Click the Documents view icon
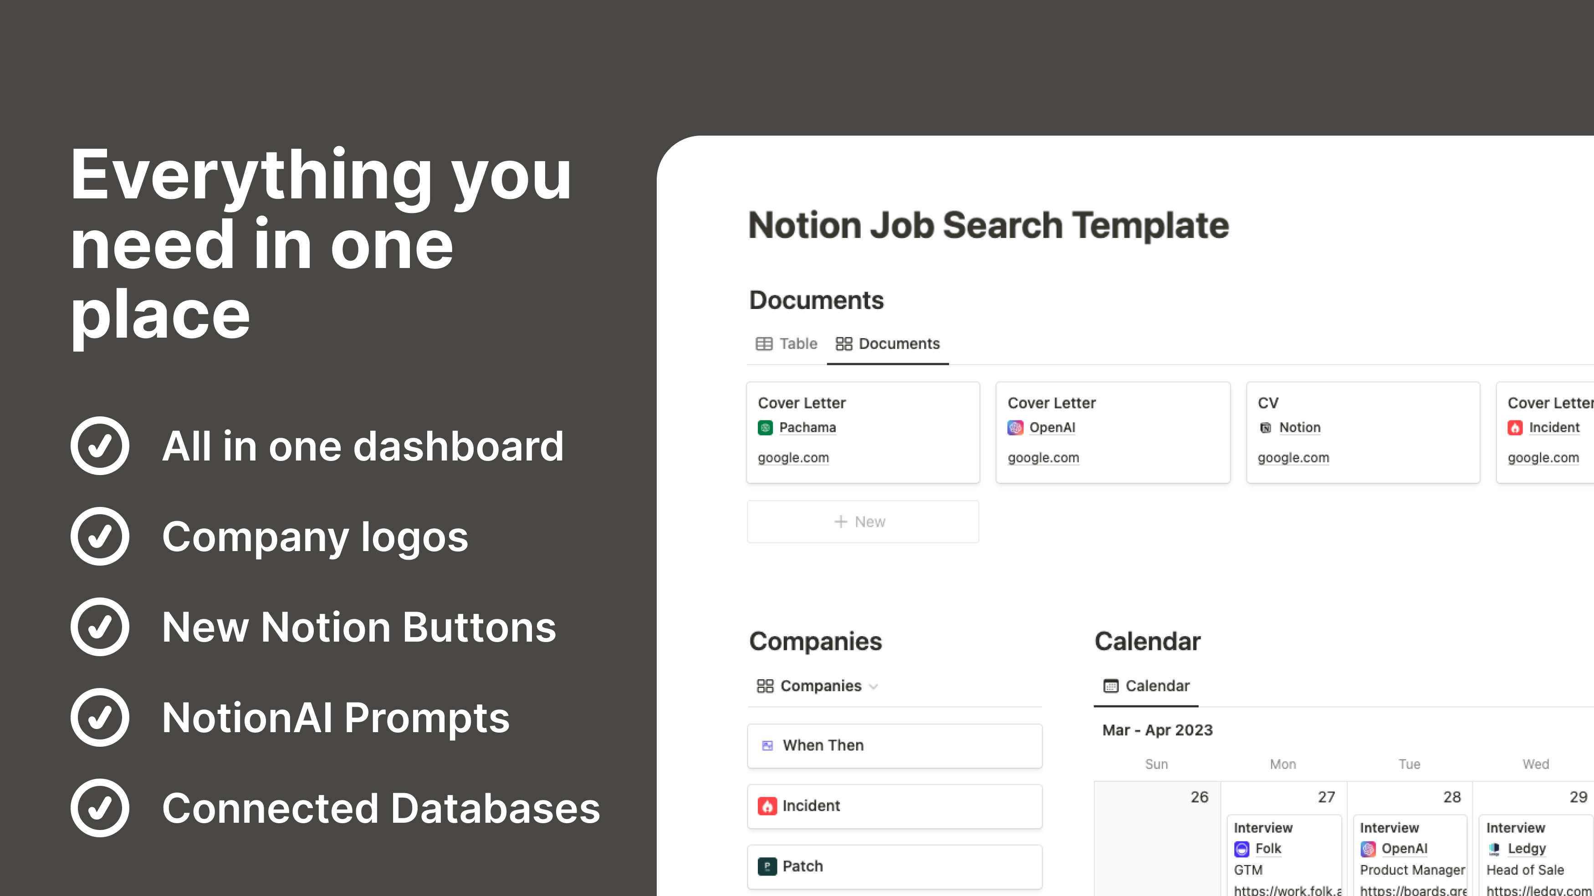The width and height of the screenshot is (1594, 896). coord(843,344)
